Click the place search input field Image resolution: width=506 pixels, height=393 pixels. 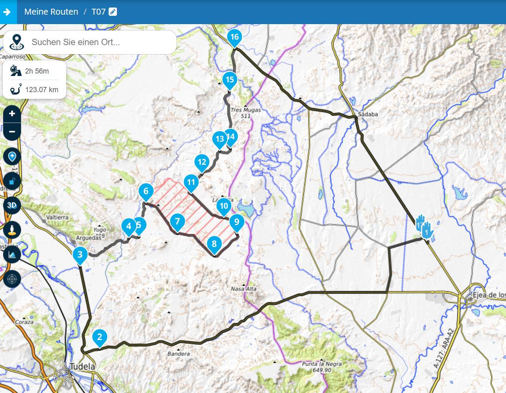(101, 42)
